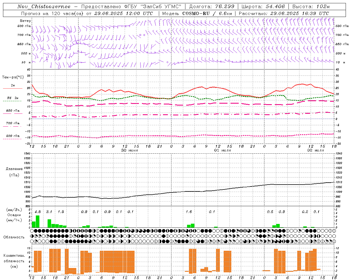Image resolution: width=350 pixels, height=280 pixels.
Task: Click the 4.8 precipitation total value
Action: [38, 212]
